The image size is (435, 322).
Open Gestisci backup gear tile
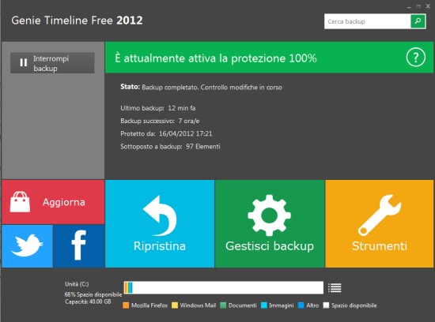pos(270,223)
